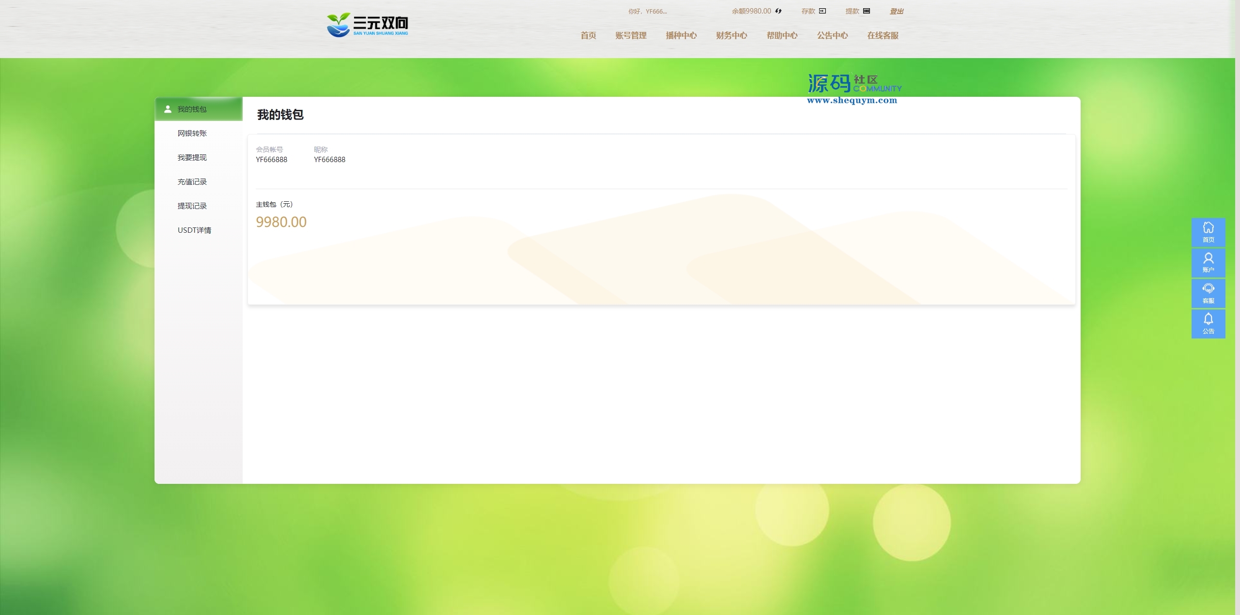Open the 账号管理 navigation menu
This screenshot has height=615, width=1240.
coord(631,35)
